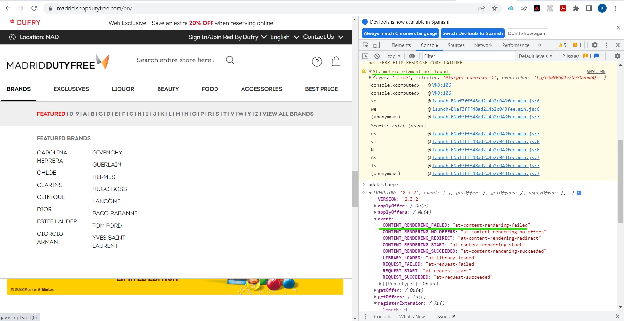The width and height of the screenshot is (624, 321).
Task: Open the English language dropdown
Action: tap(284, 37)
